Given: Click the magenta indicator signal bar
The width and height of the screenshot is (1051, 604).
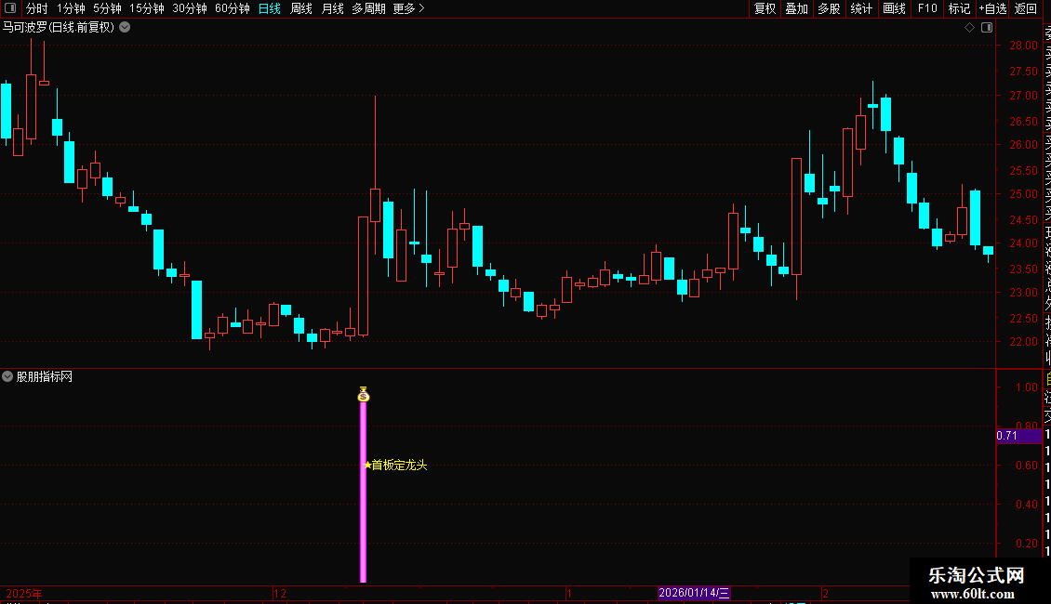Looking at the screenshot, I should click(x=364, y=492).
